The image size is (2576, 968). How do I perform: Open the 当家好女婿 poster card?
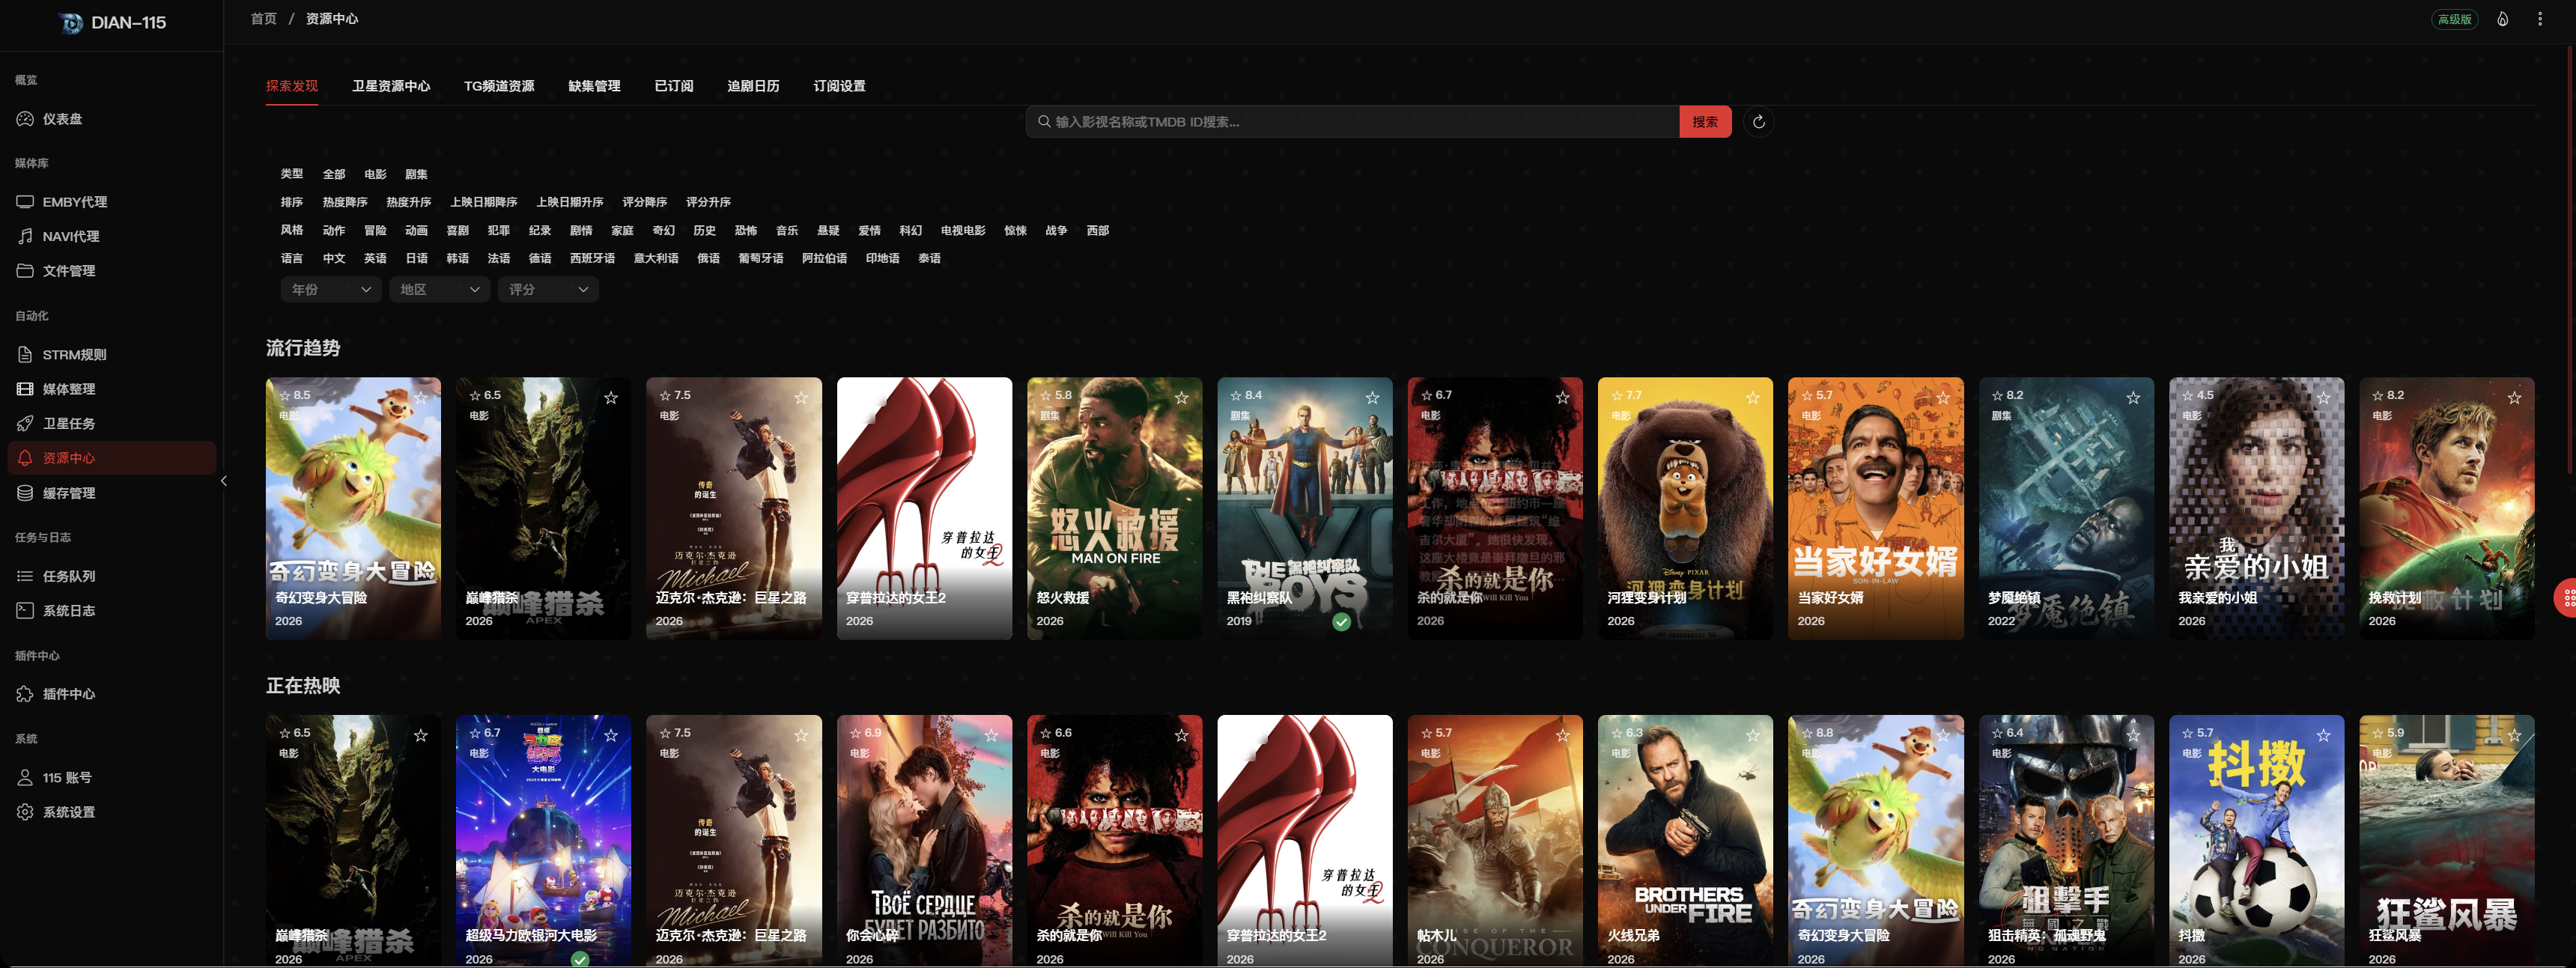(1875, 508)
